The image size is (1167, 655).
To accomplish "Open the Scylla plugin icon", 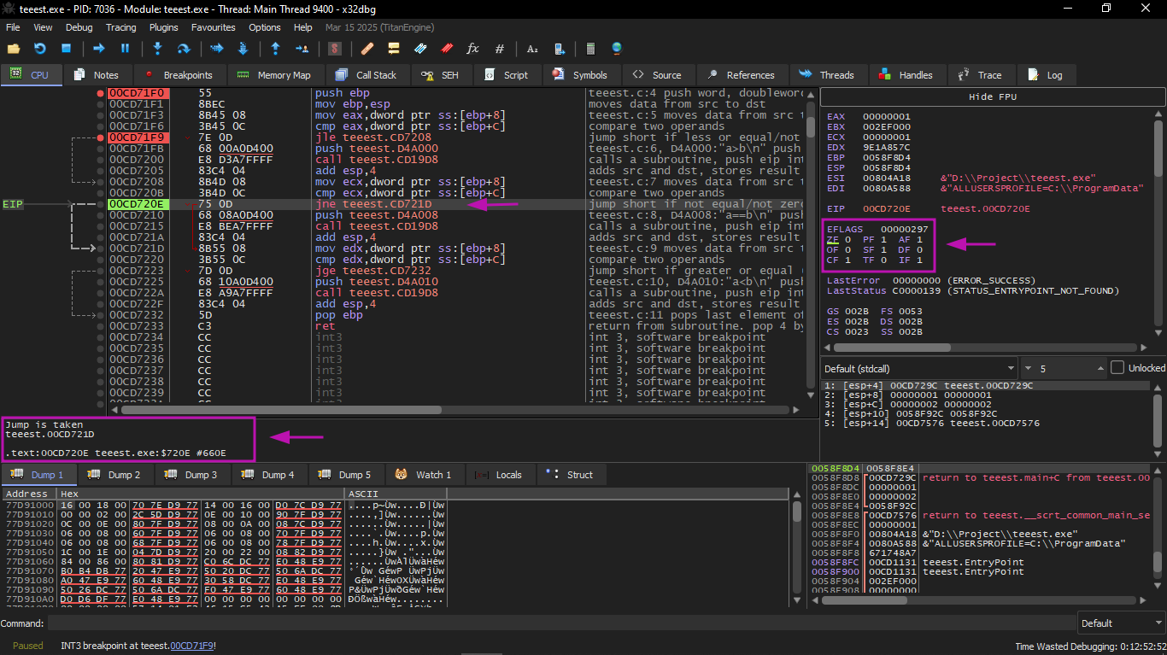I will point(335,49).
